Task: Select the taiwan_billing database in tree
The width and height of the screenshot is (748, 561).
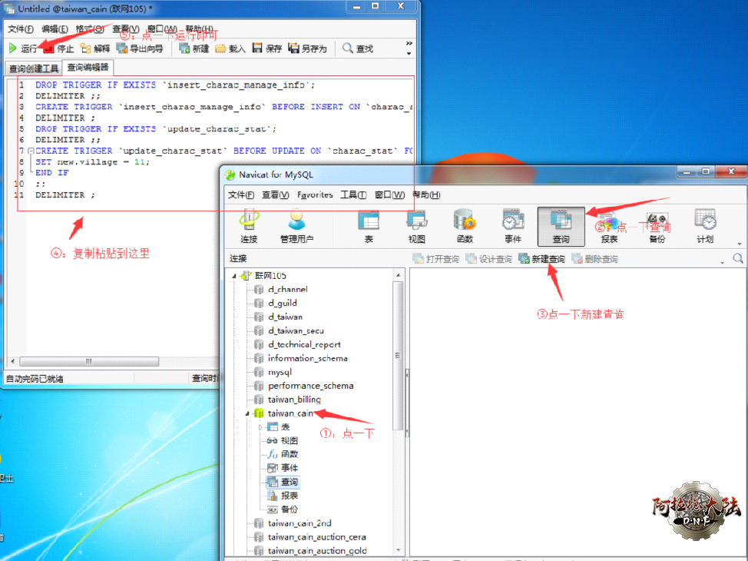Action: pyautogui.click(x=294, y=400)
